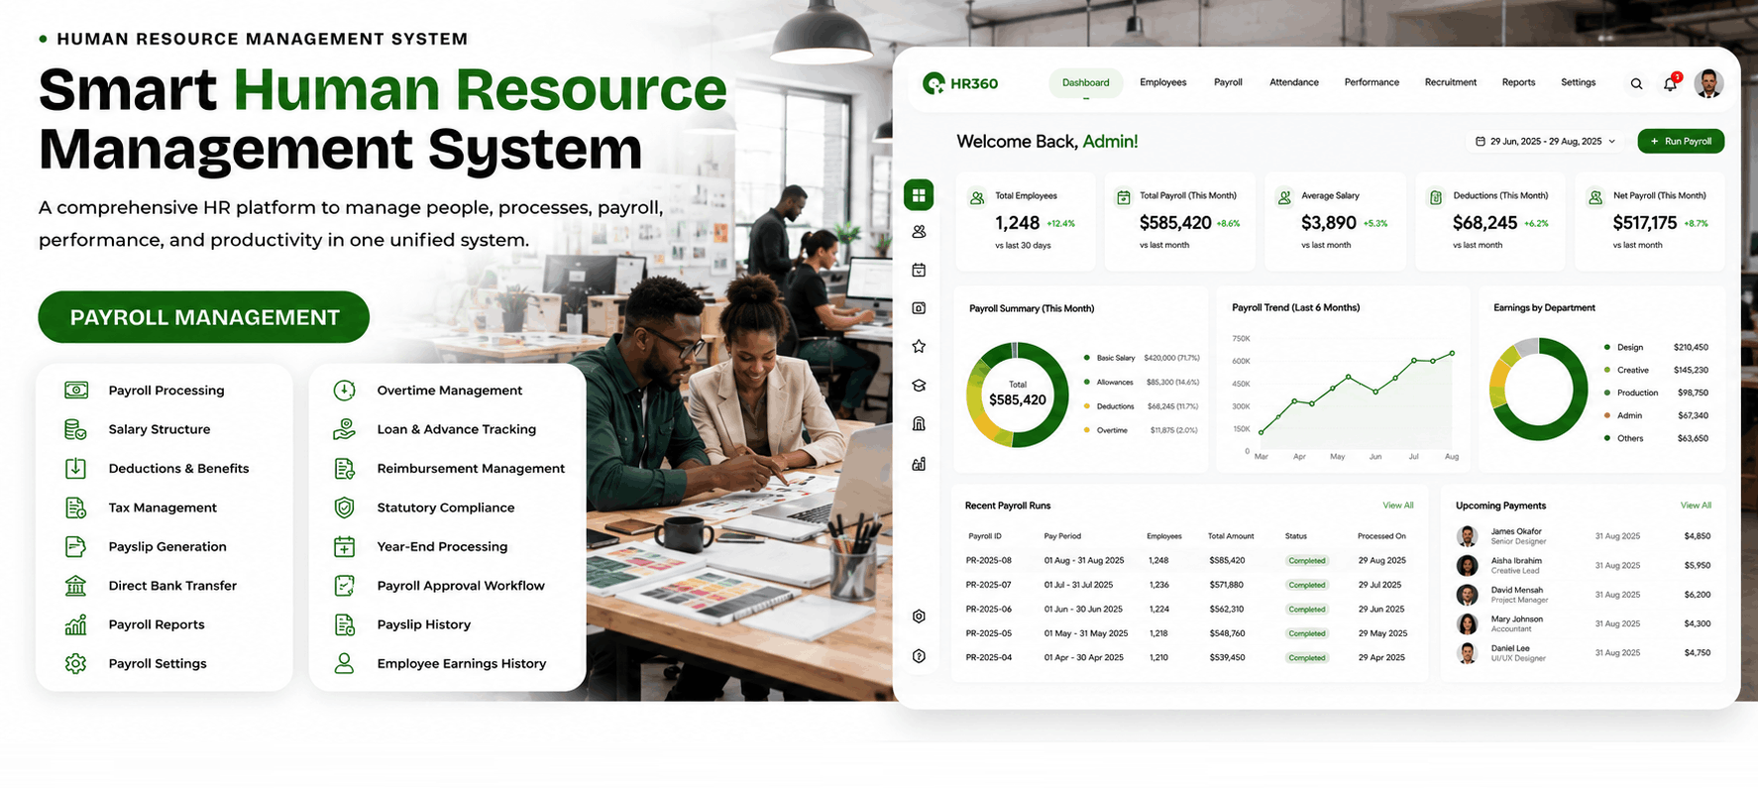Click the Total Payroll card icon
The height and width of the screenshot is (788, 1758).
click(x=1124, y=198)
